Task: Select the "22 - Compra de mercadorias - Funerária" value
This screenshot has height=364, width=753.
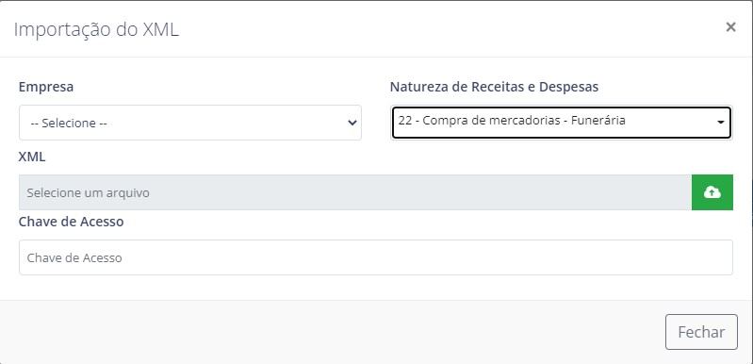Action: [512, 120]
